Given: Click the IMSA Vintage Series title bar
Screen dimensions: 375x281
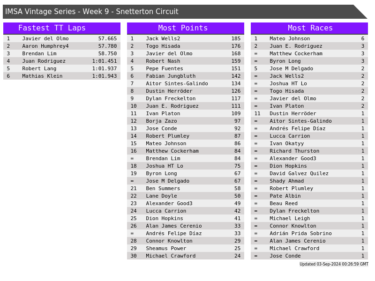Looking at the screenshot, I should coord(92,12).
